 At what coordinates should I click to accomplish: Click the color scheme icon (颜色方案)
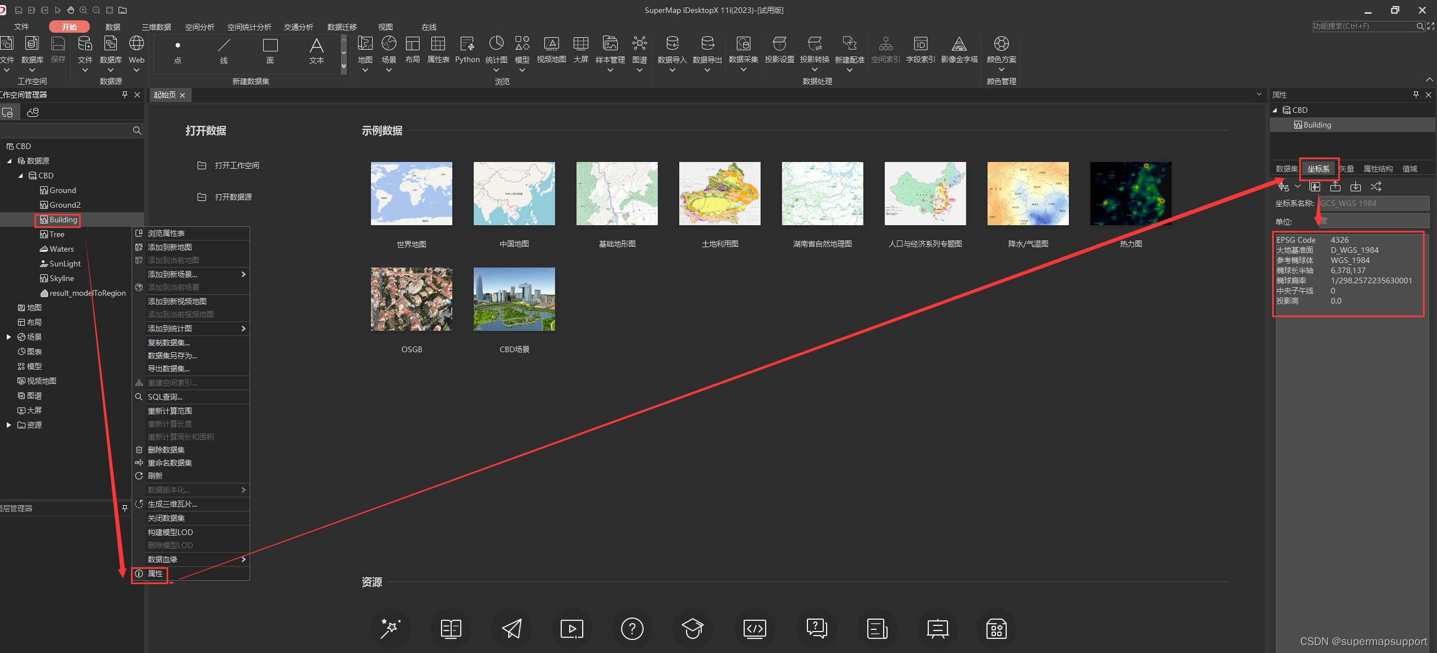click(x=1001, y=49)
